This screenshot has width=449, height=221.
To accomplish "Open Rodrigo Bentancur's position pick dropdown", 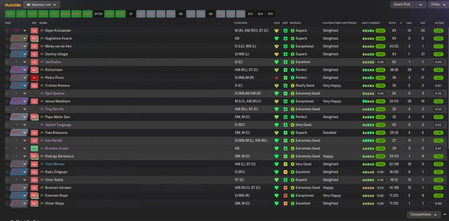I will (25, 156).
